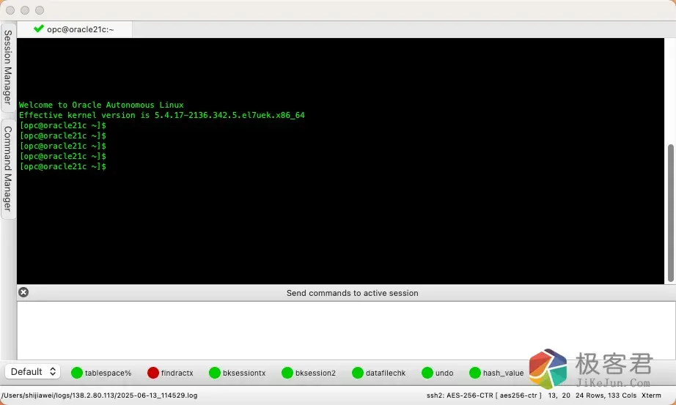676x405 pixels.
Task: Run the findractx button
Action: pyautogui.click(x=170, y=373)
